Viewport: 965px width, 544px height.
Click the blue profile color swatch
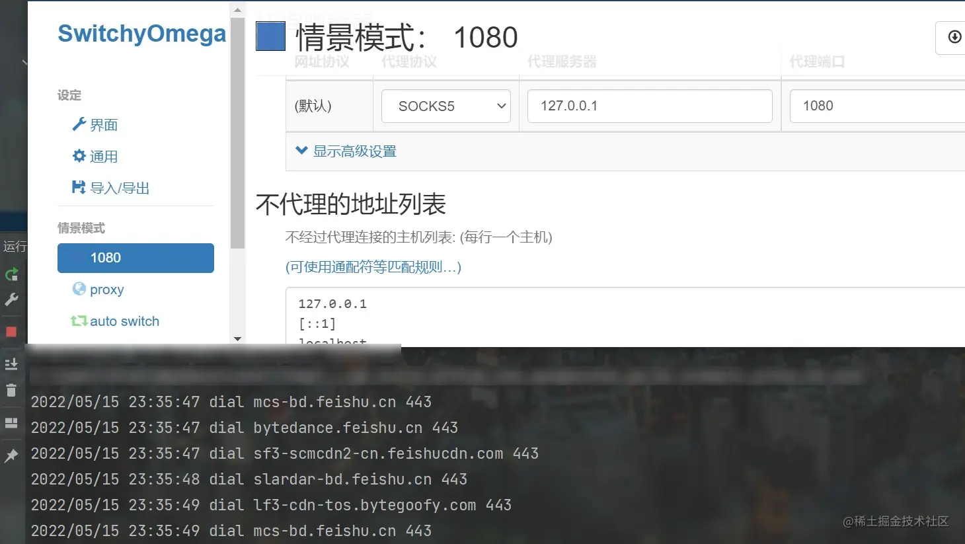pos(270,36)
